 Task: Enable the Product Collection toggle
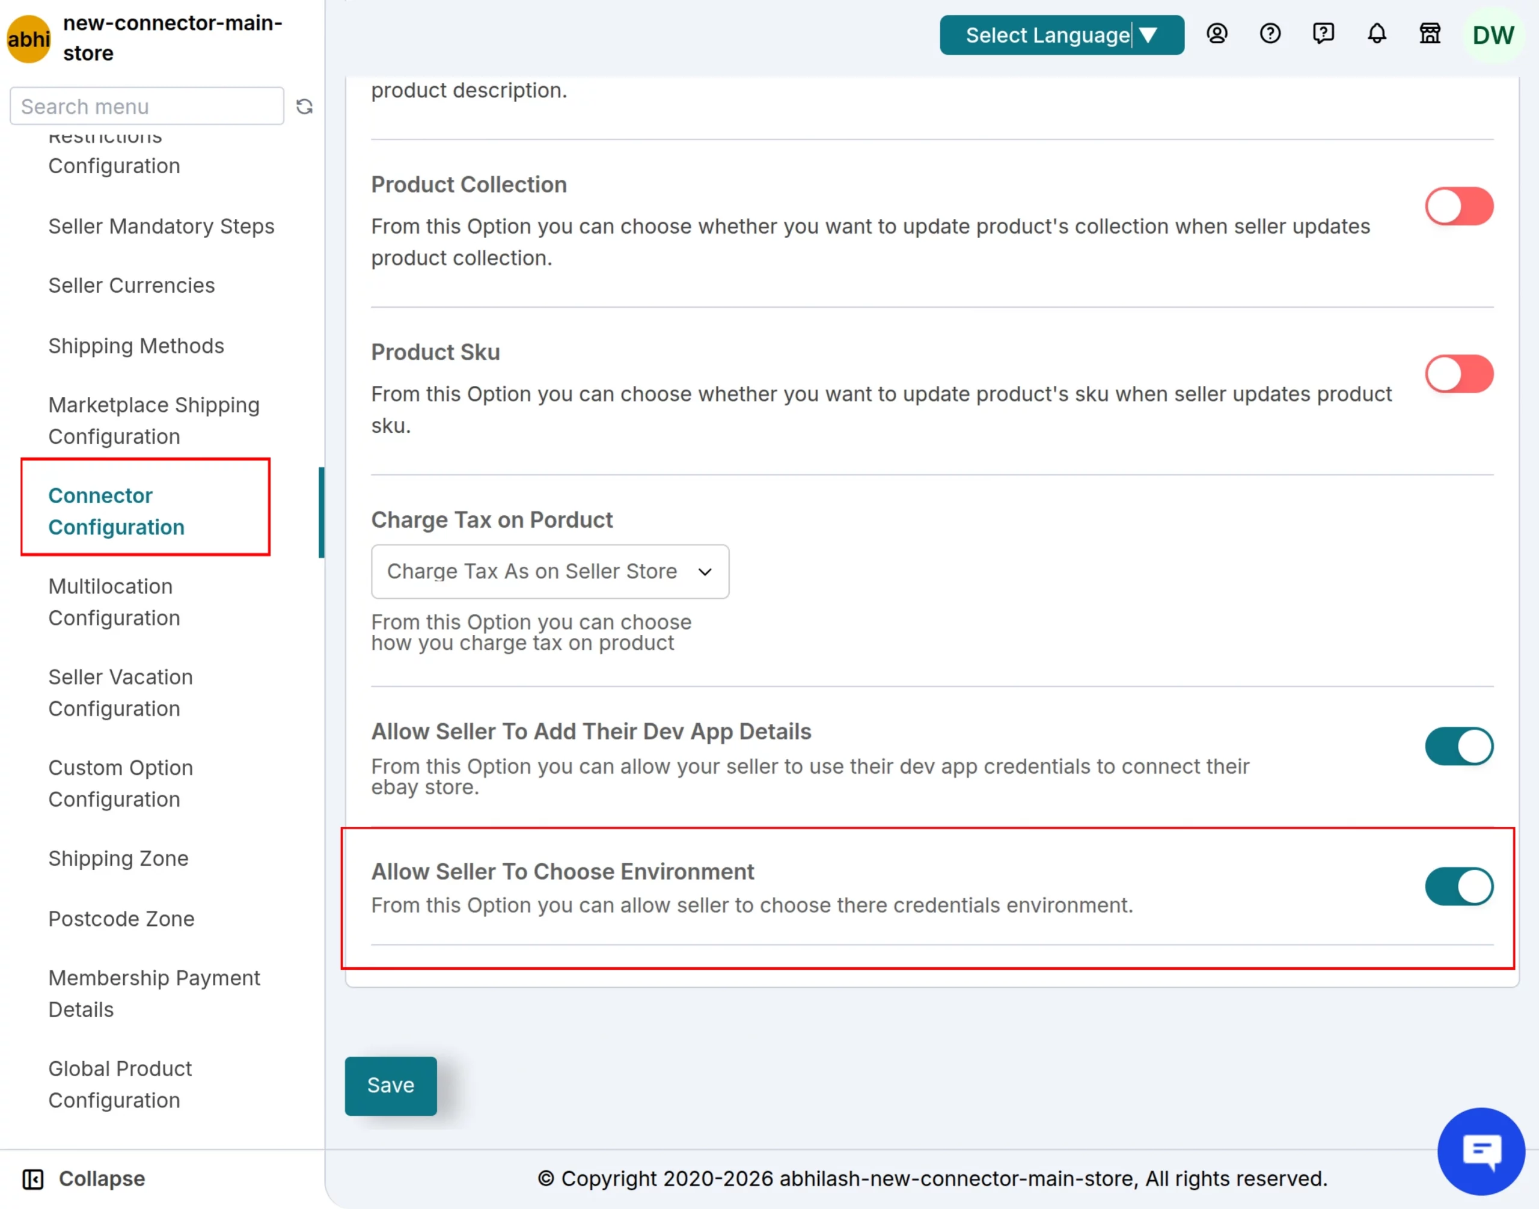click(1459, 206)
